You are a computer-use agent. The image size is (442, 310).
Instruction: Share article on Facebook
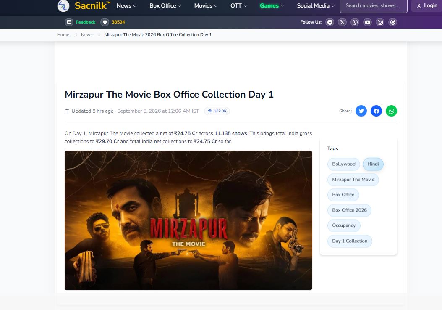[377, 111]
